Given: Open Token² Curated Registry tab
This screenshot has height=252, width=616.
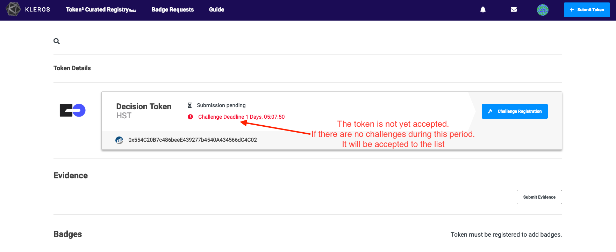Looking at the screenshot, I should tap(101, 9).
